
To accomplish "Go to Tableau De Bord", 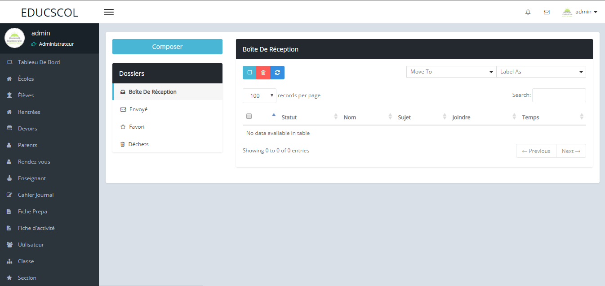I will click(x=39, y=62).
